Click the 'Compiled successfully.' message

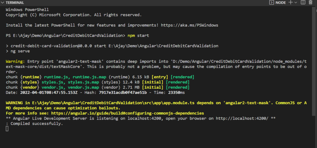point(37,124)
